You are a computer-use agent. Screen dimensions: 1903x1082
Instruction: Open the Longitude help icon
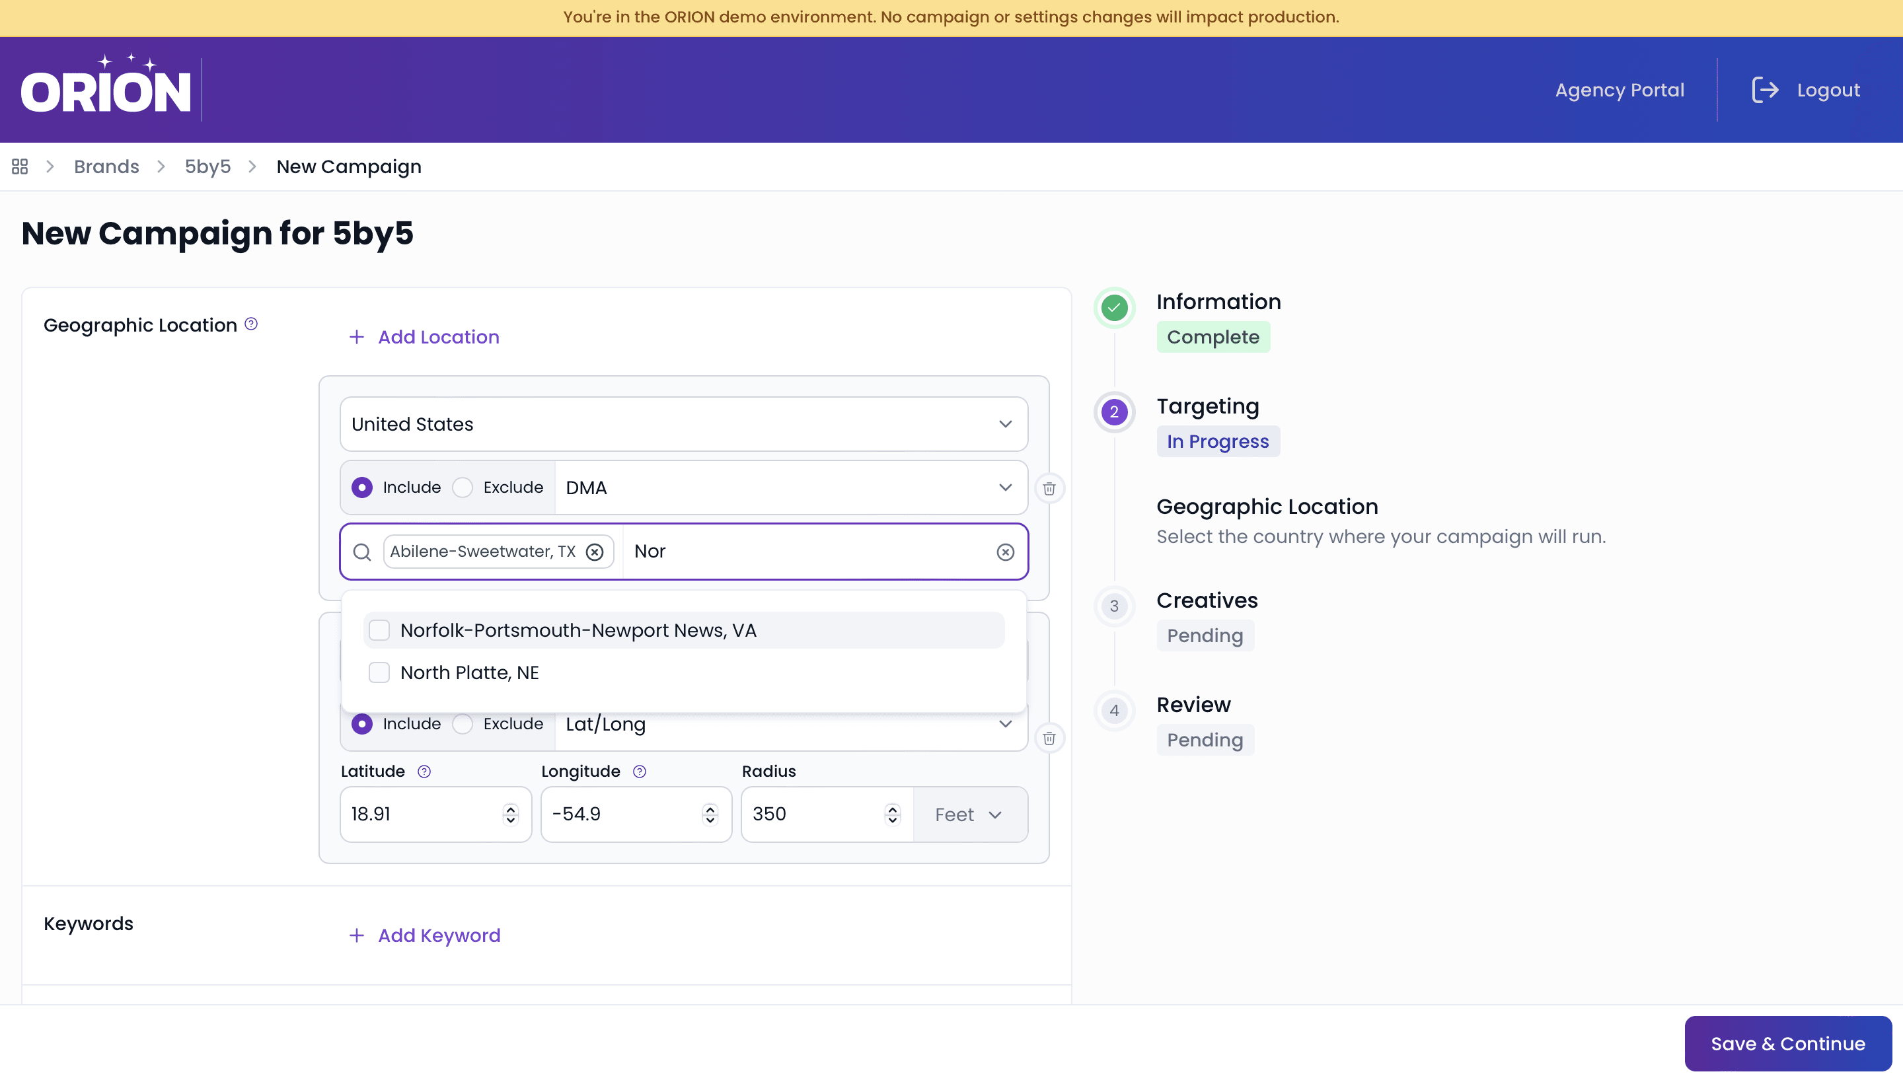(x=640, y=772)
